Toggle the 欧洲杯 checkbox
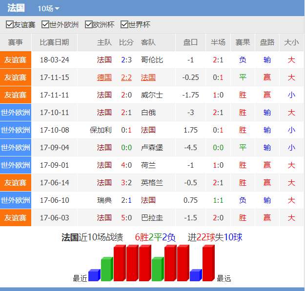 coord(88,25)
